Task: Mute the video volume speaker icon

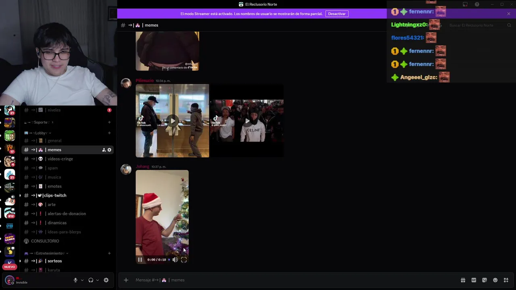Action: [x=175, y=260]
